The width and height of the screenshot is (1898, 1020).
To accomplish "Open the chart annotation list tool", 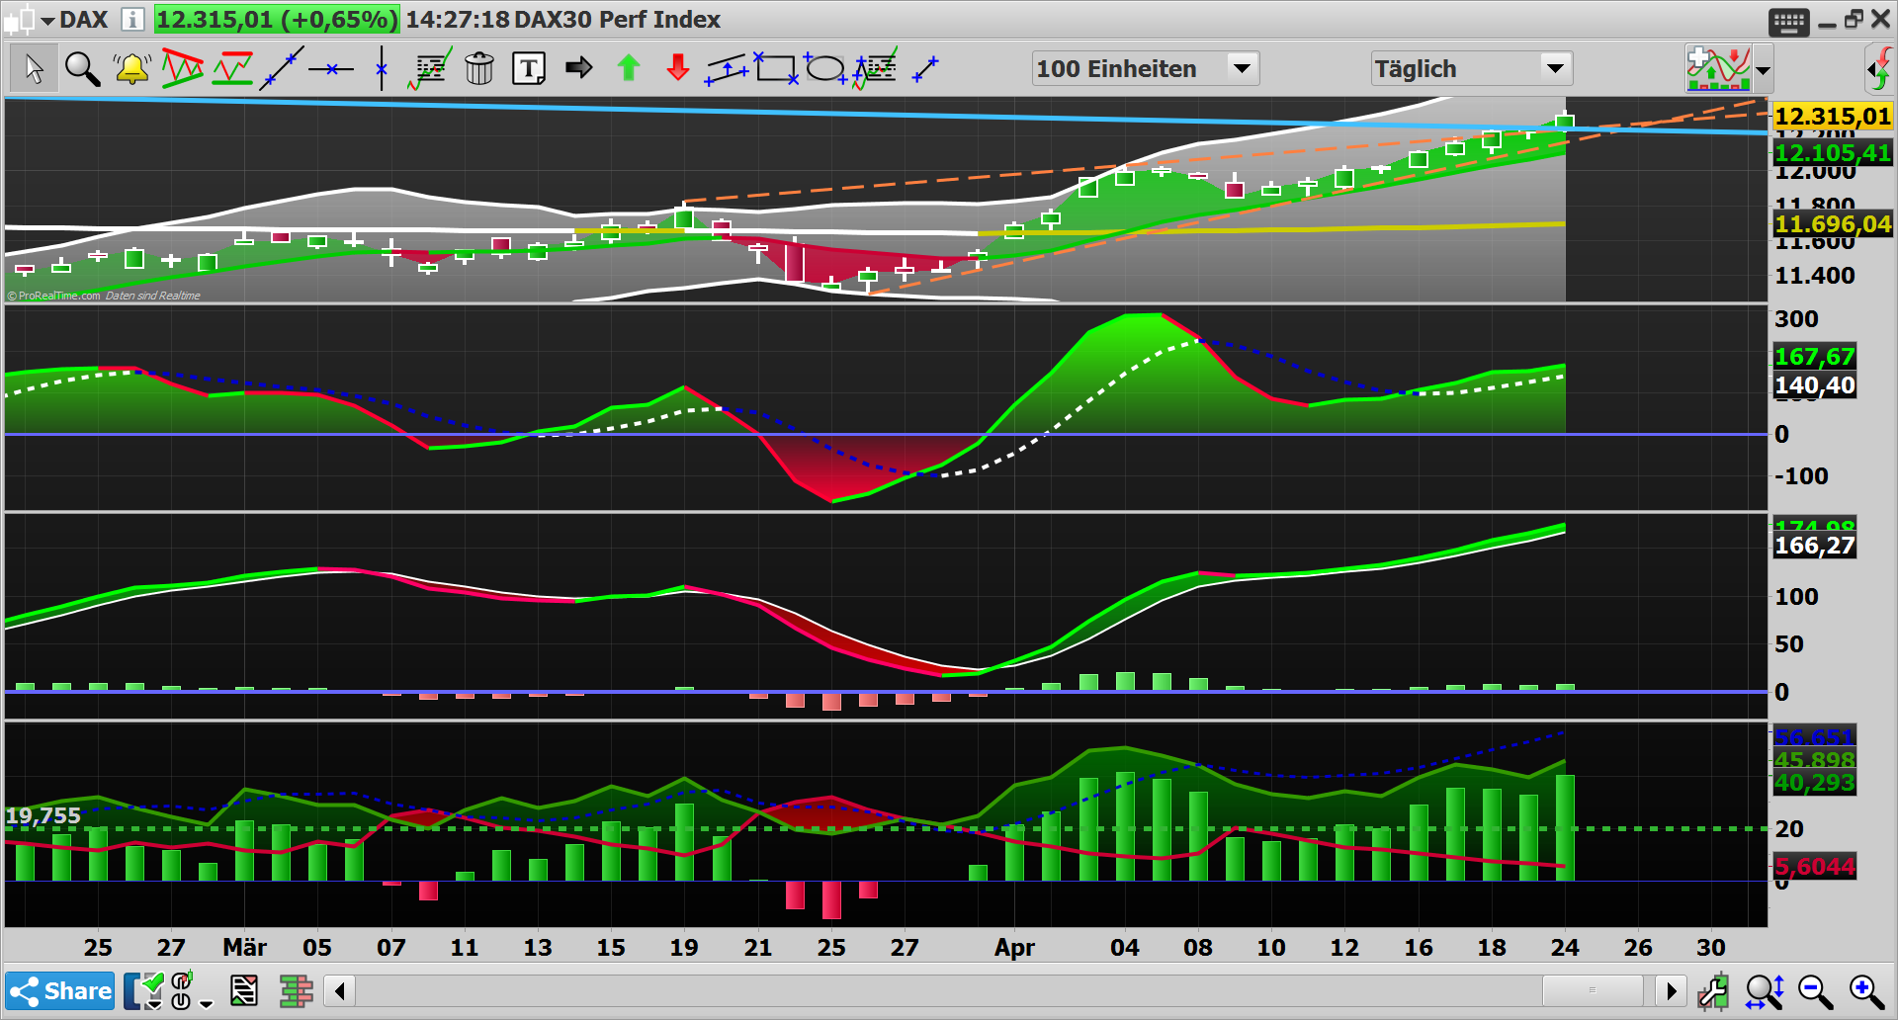I will 430,68.
